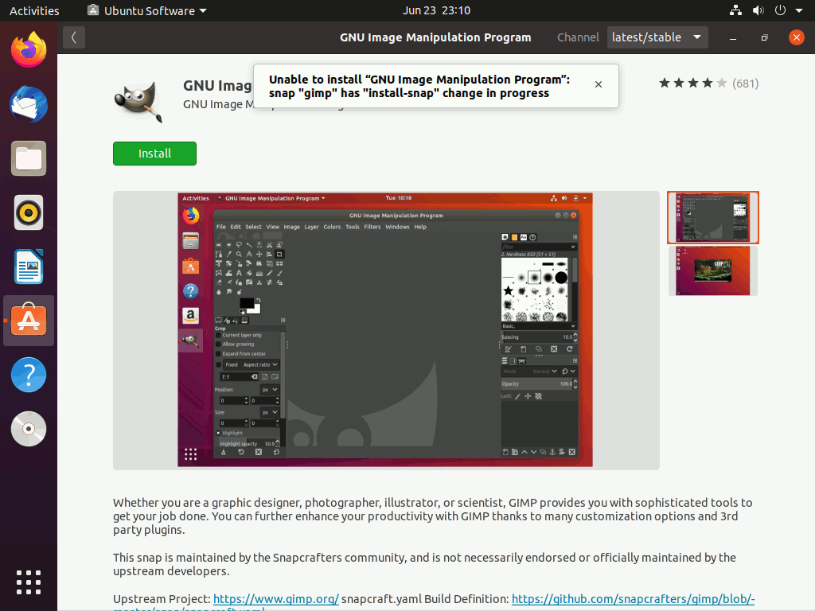Click the "This snap is maintained" paragraph
The height and width of the screenshot is (611, 815).
pos(425,564)
